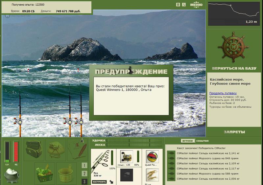Select the reel thumbnail
263x185 pixels.
pos(127,157)
